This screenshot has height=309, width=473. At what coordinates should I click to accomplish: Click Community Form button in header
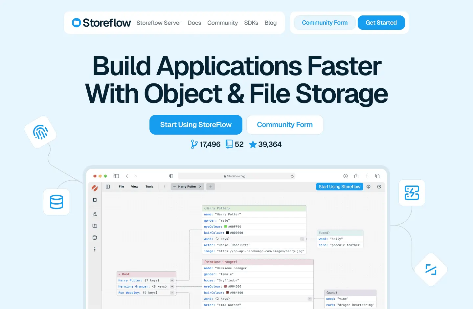(325, 23)
